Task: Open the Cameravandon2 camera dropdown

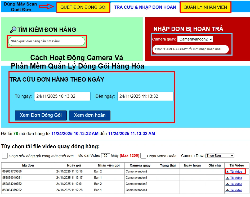Action: point(195,39)
